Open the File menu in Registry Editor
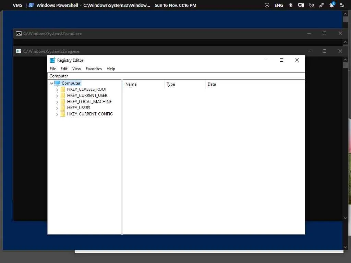This screenshot has width=351, height=263. click(x=53, y=68)
